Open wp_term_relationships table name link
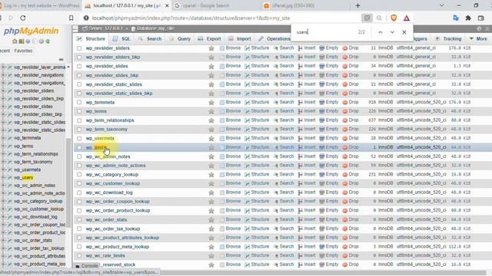 [x=110, y=120]
